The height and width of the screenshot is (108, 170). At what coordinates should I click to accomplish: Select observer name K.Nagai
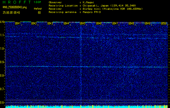(88, 2)
